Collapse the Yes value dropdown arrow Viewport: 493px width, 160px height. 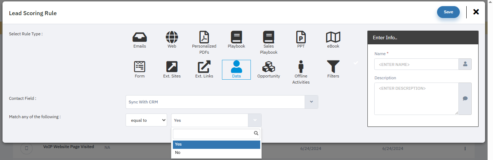255,120
